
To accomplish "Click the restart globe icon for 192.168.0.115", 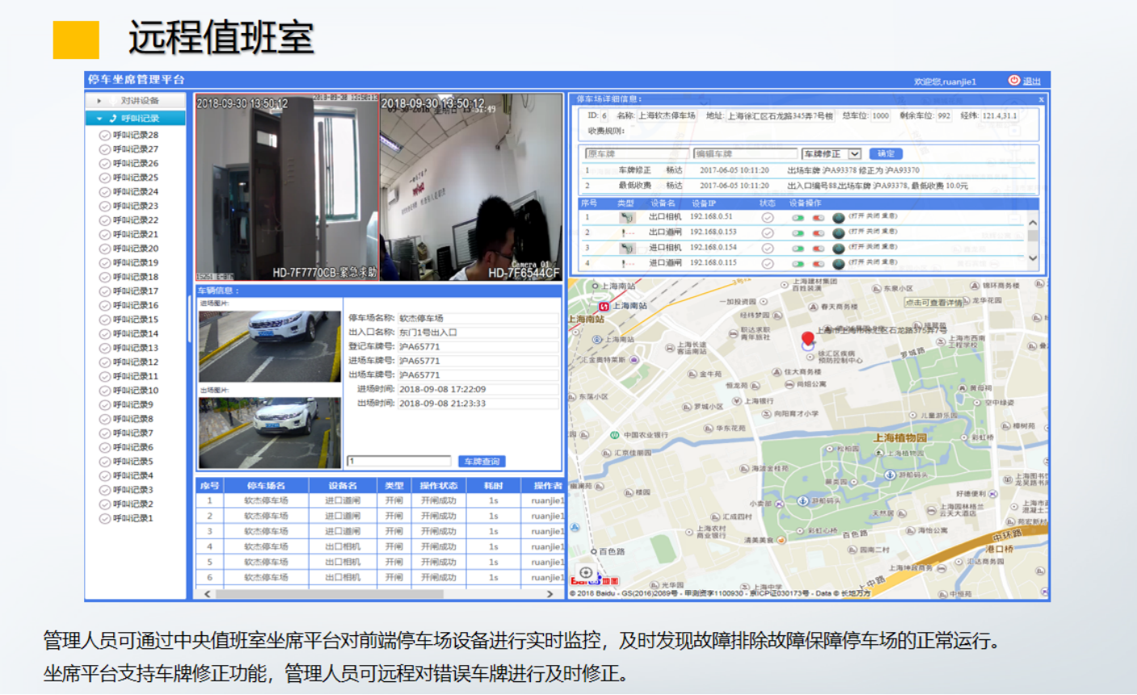I will point(838,263).
